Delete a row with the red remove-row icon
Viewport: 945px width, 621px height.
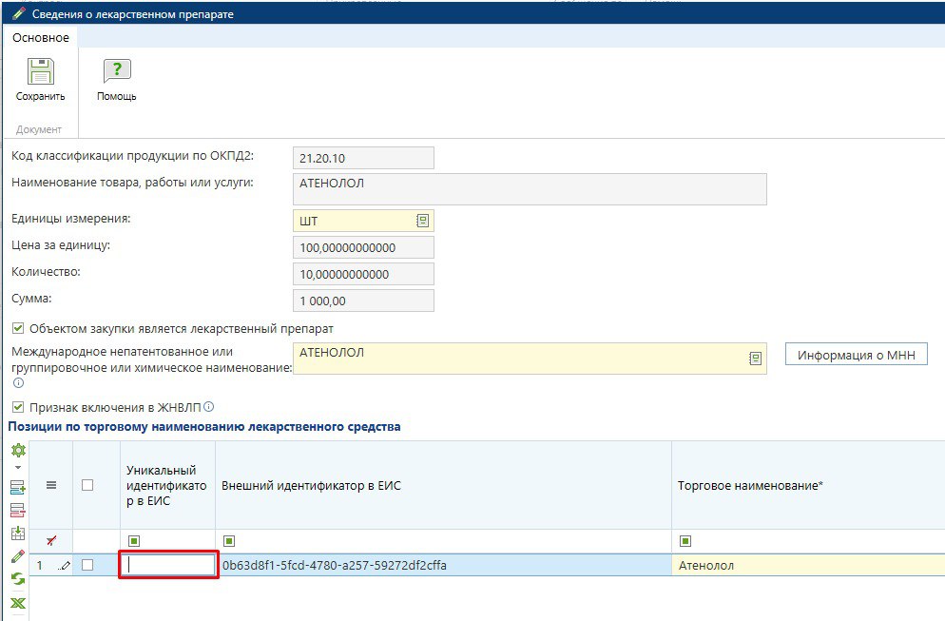point(17,511)
